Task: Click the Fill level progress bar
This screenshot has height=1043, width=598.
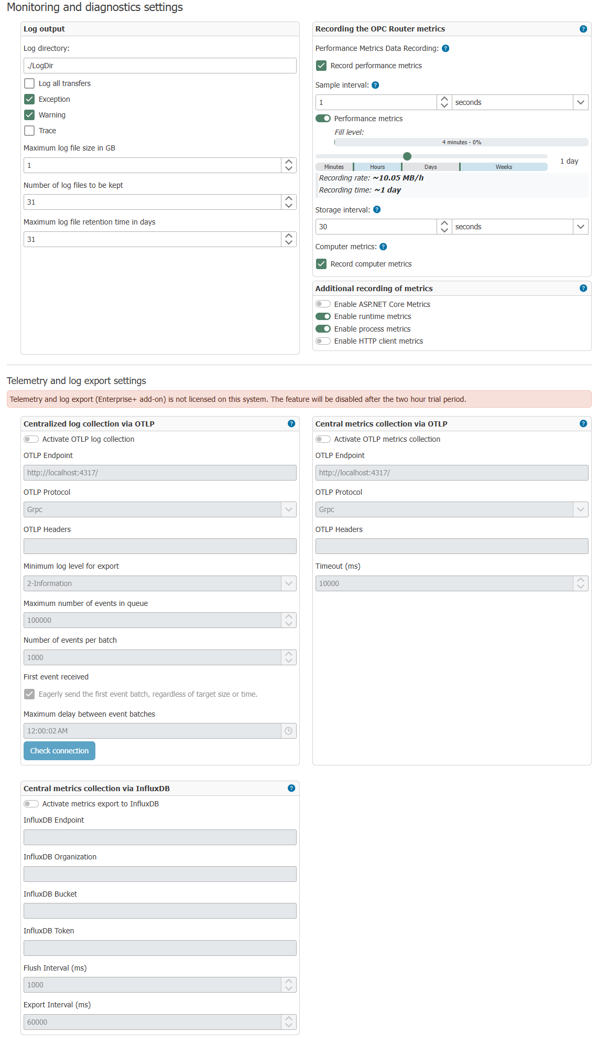Action: pyautogui.click(x=461, y=142)
